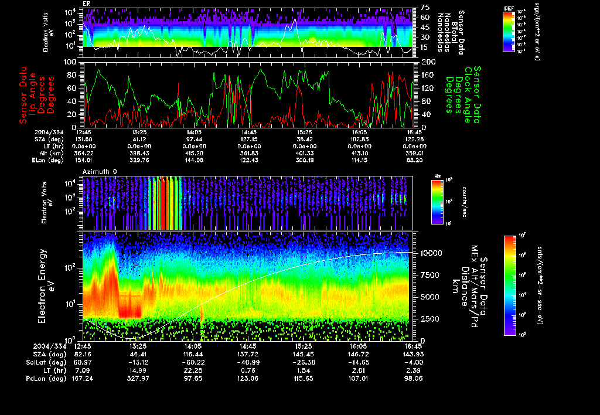This screenshot has height=415, width=600.
Task: Click the 7500 km distance axis tick label
Action: 429,275
